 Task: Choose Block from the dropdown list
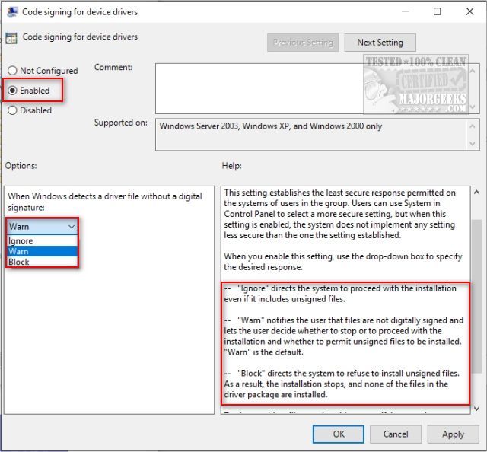(x=42, y=262)
